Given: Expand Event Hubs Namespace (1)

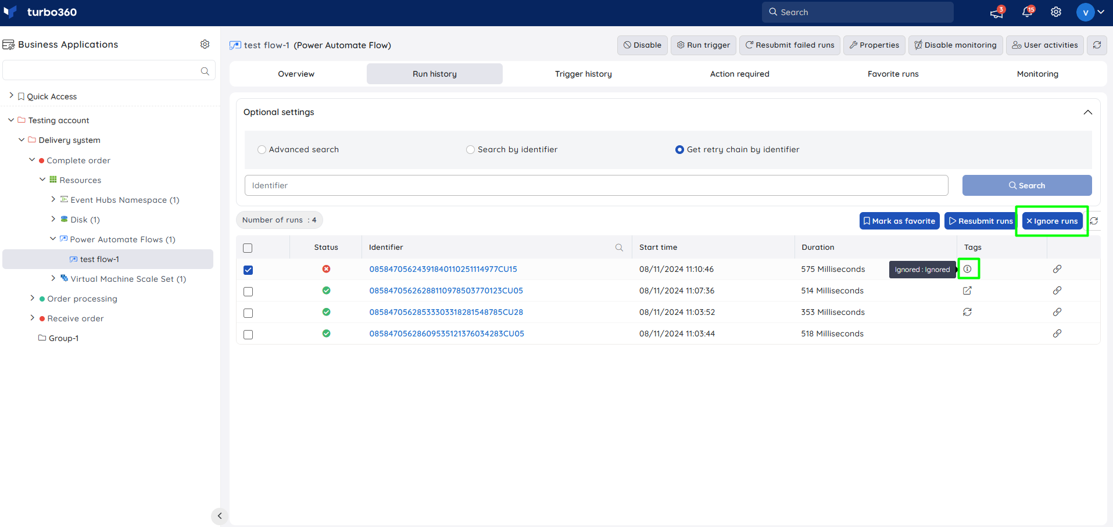Looking at the screenshot, I should pyautogui.click(x=53, y=199).
